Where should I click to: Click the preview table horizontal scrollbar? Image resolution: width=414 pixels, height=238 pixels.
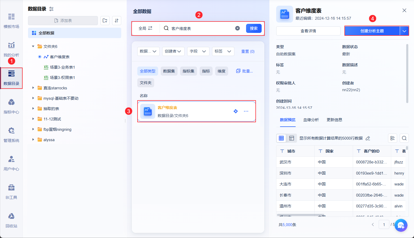point(301,215)
